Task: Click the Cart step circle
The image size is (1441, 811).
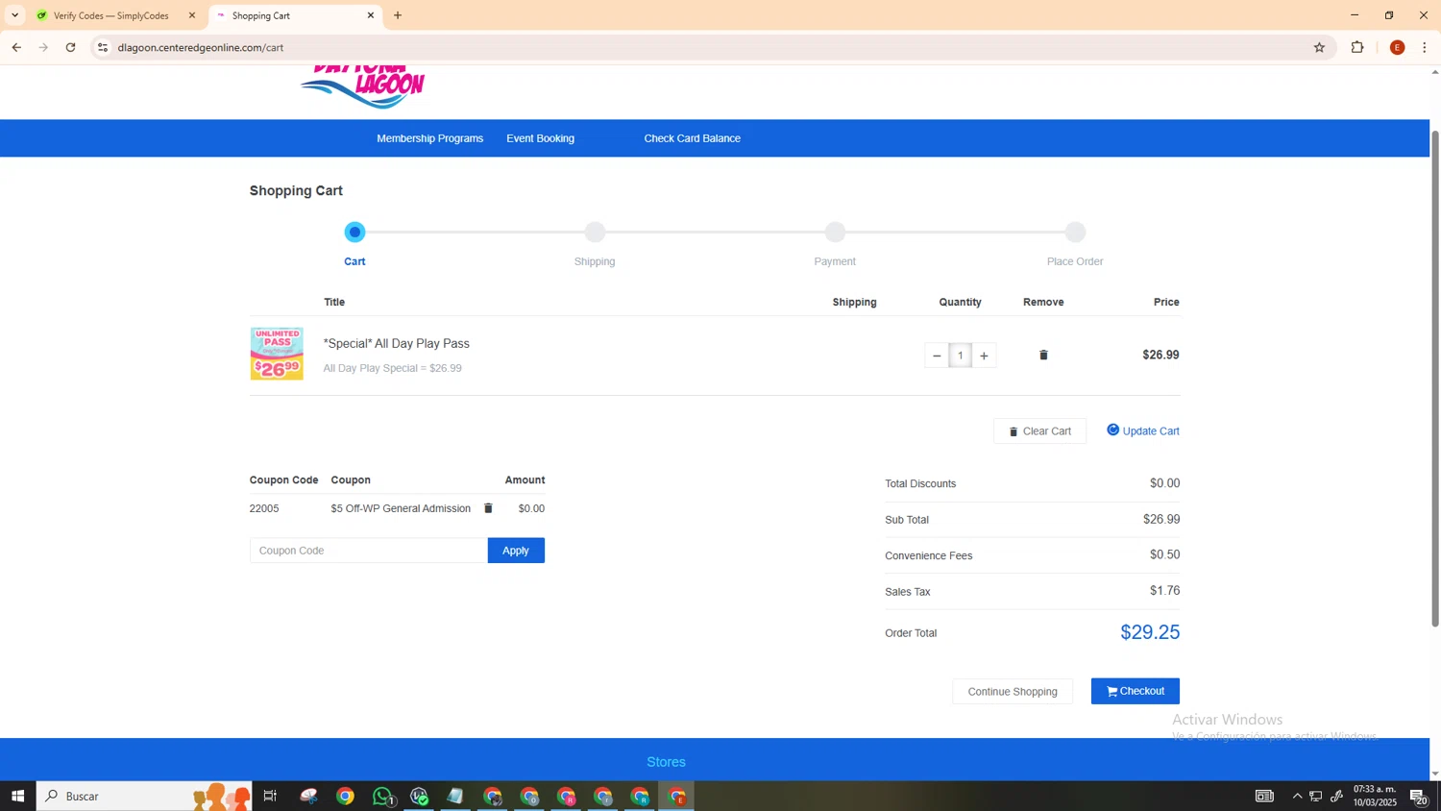Action: click(355, 232)
